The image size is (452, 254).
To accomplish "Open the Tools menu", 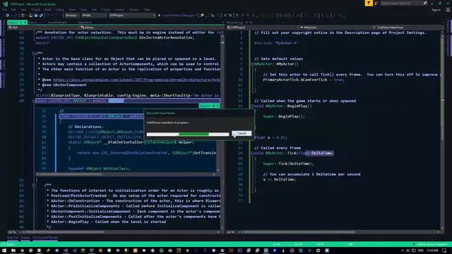I will (x=83, y=9).
